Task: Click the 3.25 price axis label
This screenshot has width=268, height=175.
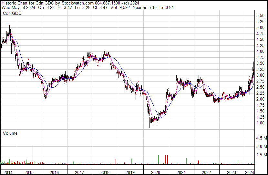Action: 260,69
